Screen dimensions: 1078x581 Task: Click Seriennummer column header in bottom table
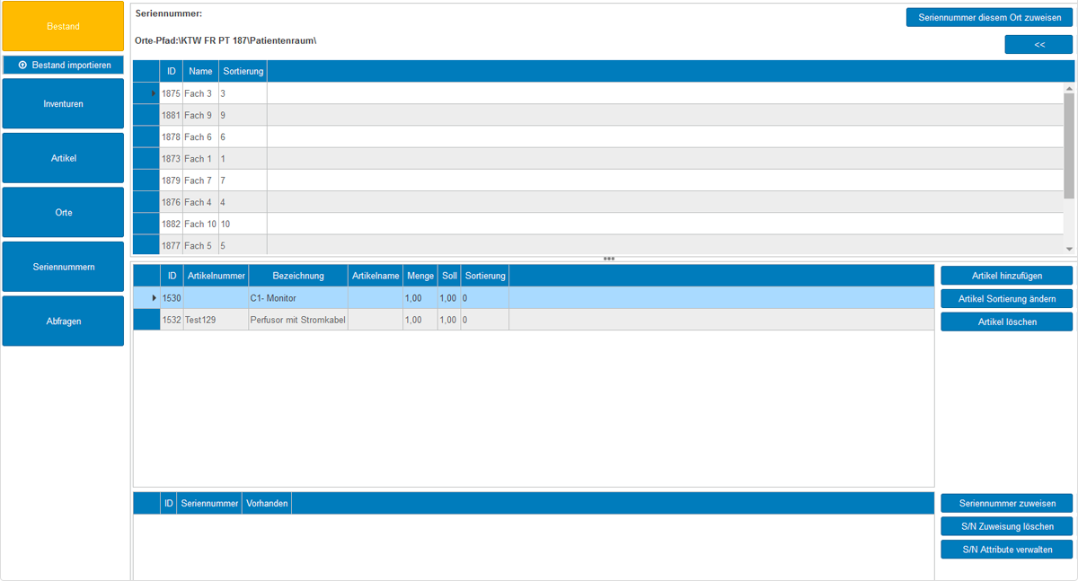tap(209, 504)
